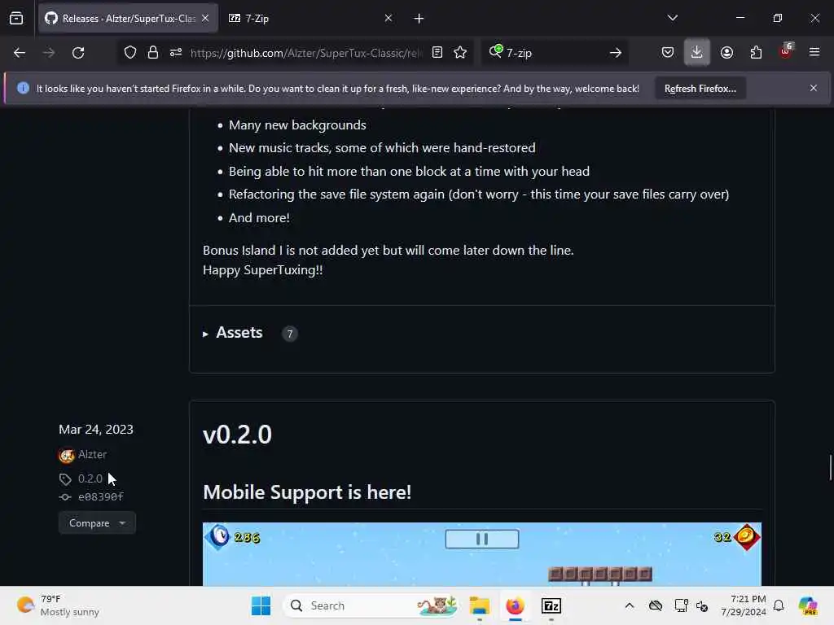Click the Many new backgrounds bullet
This screenshot has height=625, width=834.
coord(297,125)
